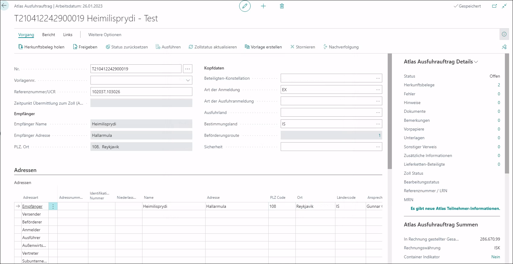Viewport: 513px width, 264px height.
Task: Open Sicherheit lookup ellipsis
Action: pyautogui.click(x=378, y=147)
